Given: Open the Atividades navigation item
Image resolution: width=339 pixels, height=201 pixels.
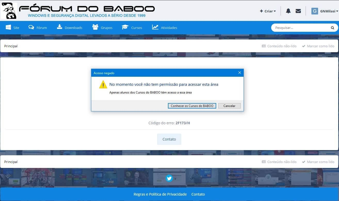Looking at the screenshot, I should [165, 27].
